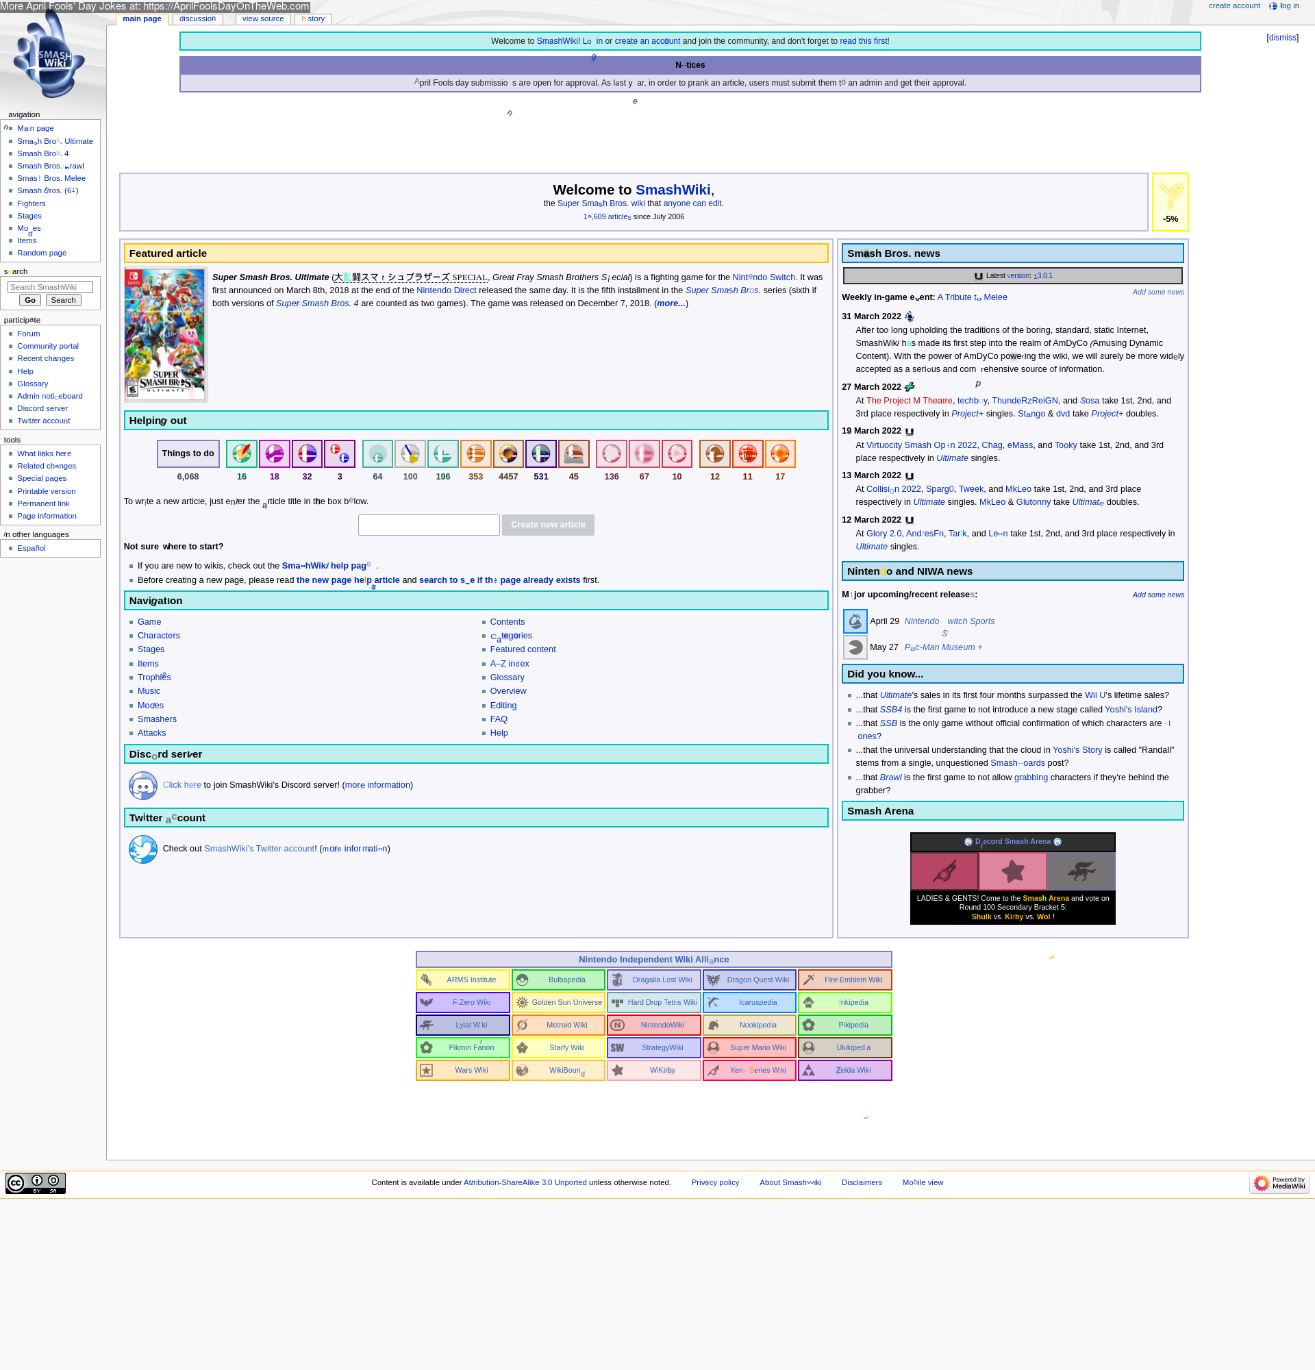The width and height of the screenshot is (1315, 1370).
Task: Open the Bulbapedia wiki tile
Action: [x=558, y=980]
